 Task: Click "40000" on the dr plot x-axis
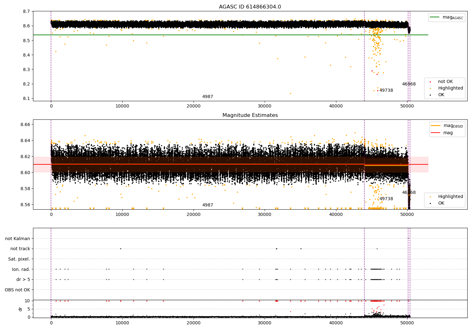[336, 323]
